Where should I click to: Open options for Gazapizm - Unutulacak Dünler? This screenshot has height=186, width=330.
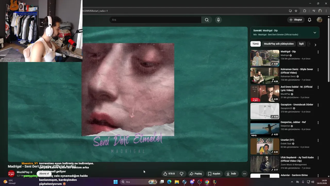pos(318,105)
